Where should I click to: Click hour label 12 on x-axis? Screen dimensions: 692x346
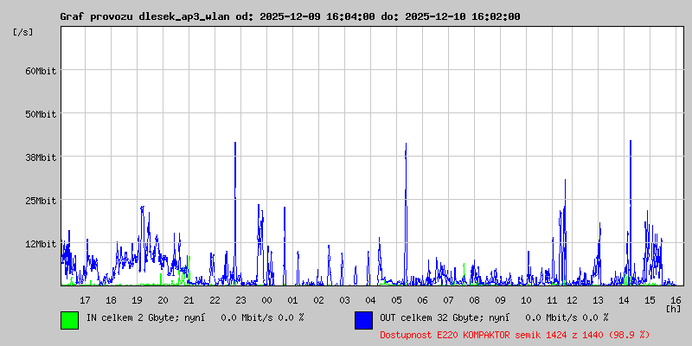click(572, 300)
